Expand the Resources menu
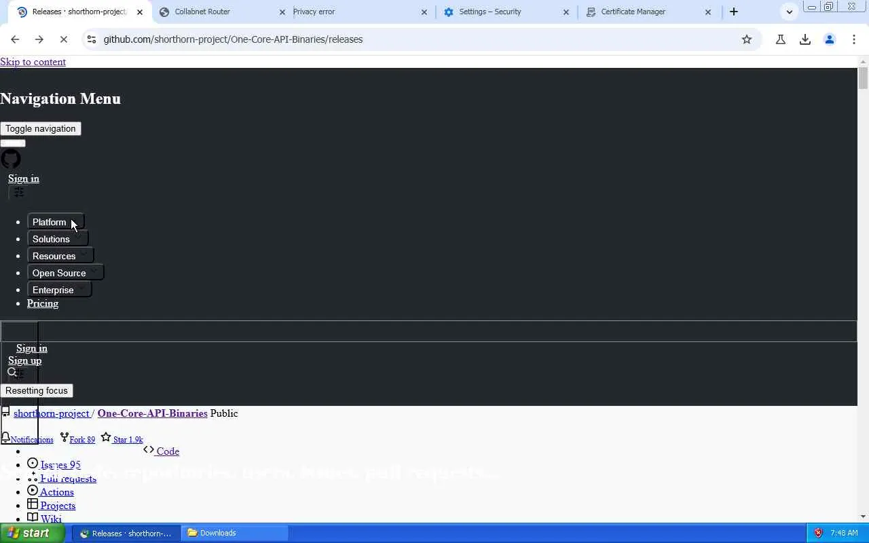869x543 pixels. click(60, 256)
